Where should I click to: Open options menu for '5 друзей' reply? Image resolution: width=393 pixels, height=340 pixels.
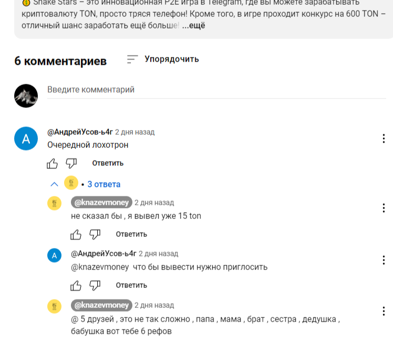tap(384, 311)
